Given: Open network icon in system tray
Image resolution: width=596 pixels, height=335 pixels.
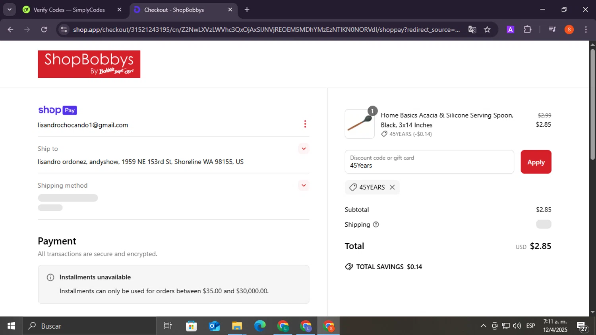Looking at the screenshot, I should (x=506, y=326).
